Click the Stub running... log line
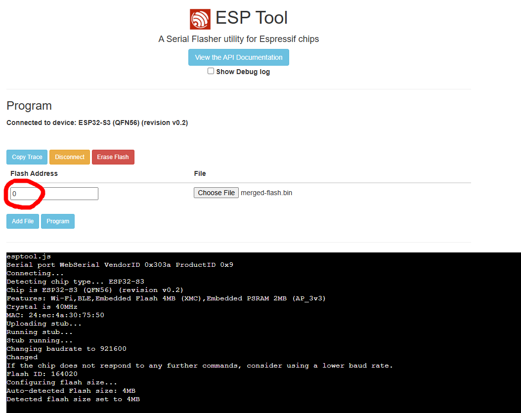This screenshot has width=521, height=413. [x=40, y=340]
